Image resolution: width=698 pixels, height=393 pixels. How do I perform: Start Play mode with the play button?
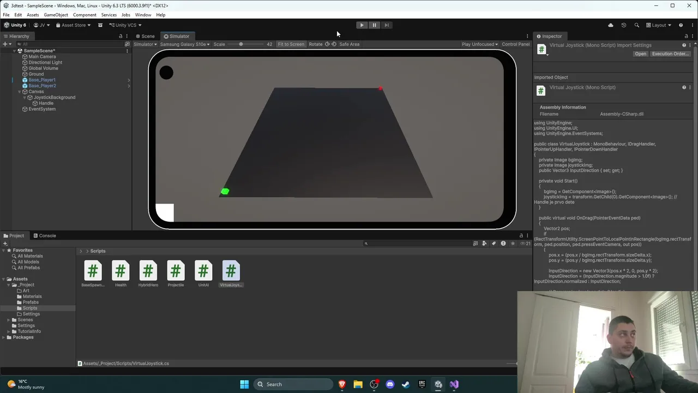tap(362, 25)
